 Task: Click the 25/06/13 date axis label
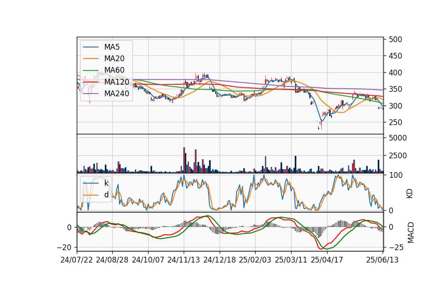coord(382,260)
